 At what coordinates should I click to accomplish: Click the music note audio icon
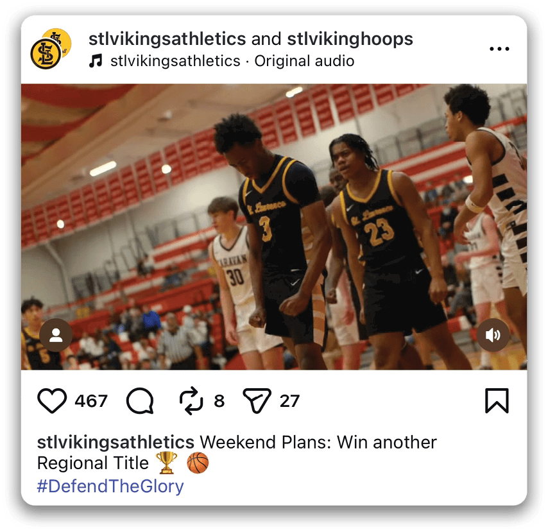tap(96, 61)
